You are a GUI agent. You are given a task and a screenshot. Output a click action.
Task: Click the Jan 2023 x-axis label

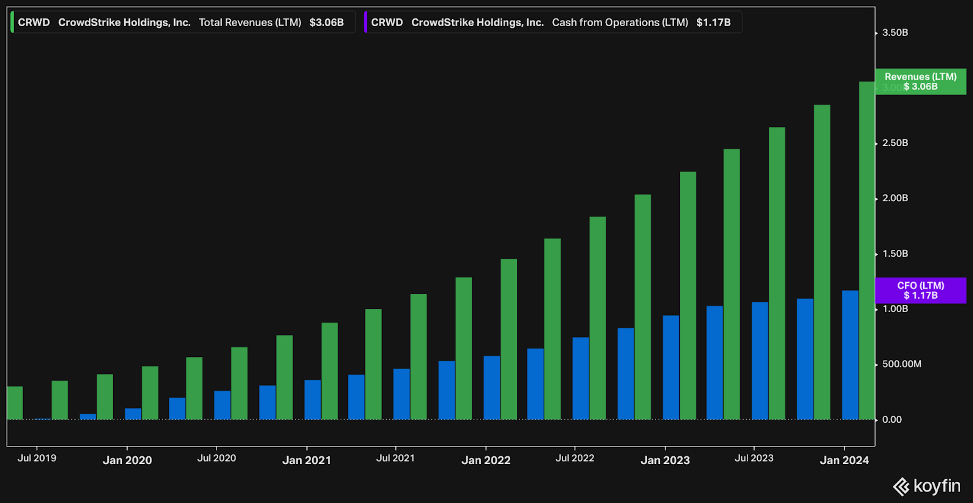tap(665, 460)
